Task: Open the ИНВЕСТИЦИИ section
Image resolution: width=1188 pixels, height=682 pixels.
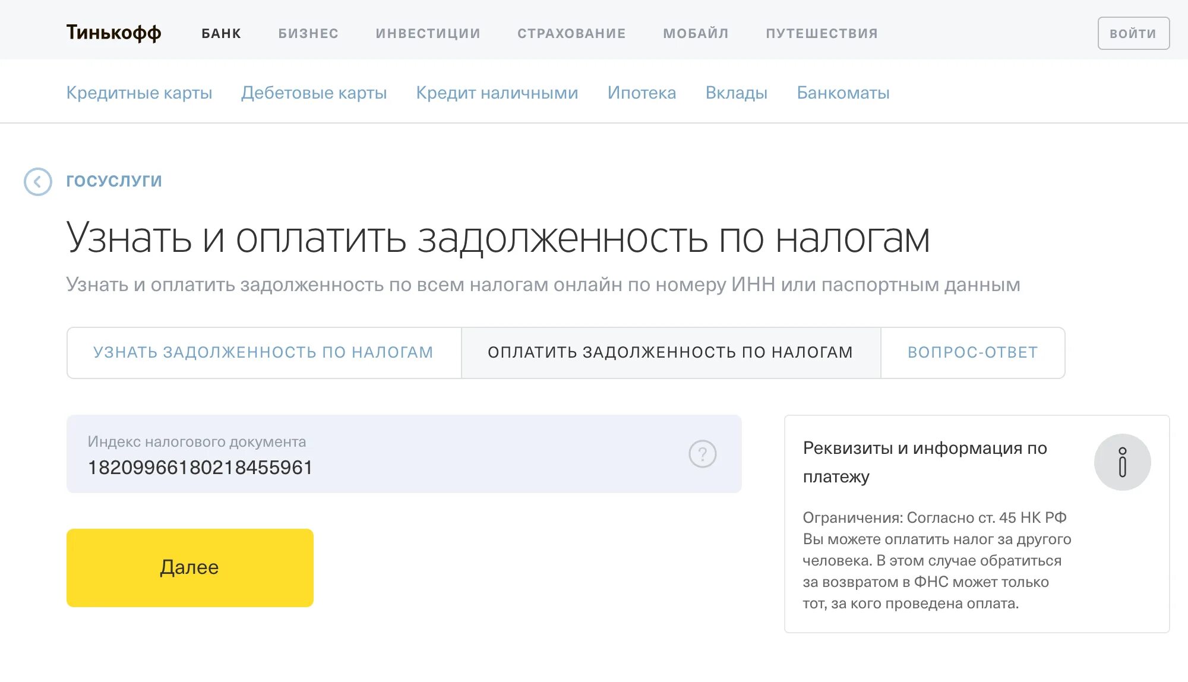Action: [x=428, y=33]
